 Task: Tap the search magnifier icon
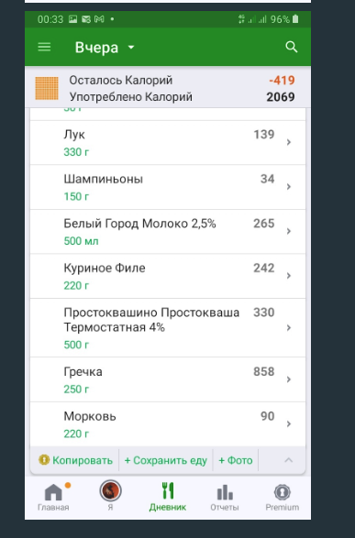coord(291,47)
